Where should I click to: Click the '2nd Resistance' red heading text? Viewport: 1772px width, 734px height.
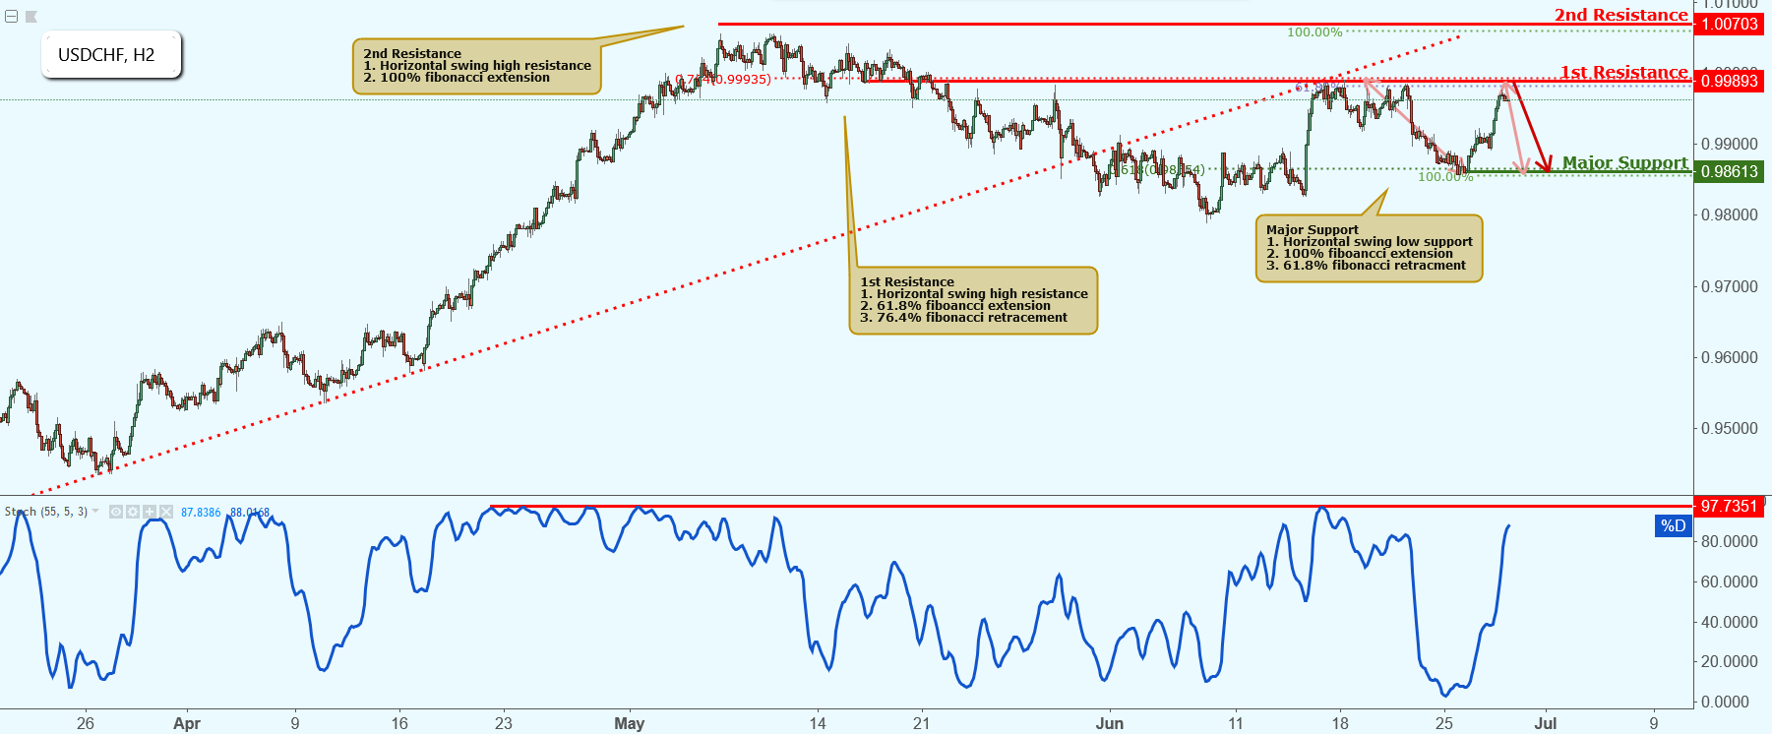coord(1620,15)
